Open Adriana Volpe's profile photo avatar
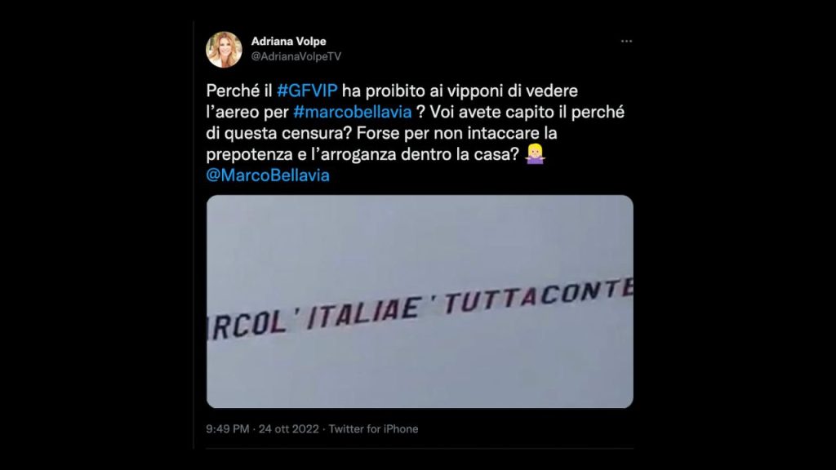836x470 pixels. pyautogui.click(x=224, y=50)
